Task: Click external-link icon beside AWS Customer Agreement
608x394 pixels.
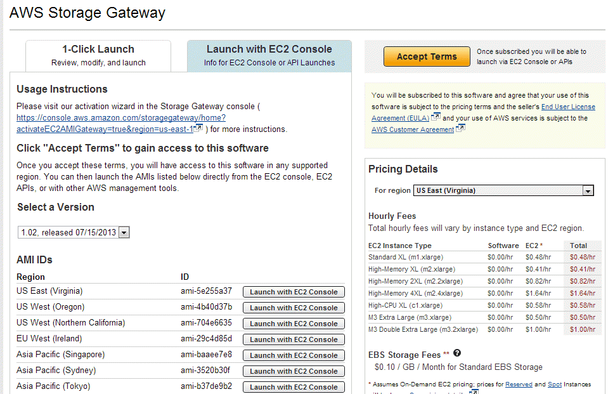Action: 461,128
